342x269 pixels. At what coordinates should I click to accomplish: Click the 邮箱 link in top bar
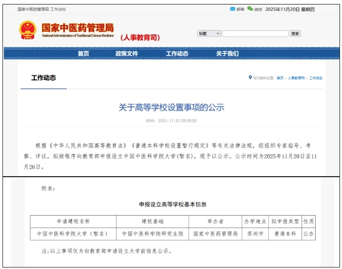pos(240,9)
